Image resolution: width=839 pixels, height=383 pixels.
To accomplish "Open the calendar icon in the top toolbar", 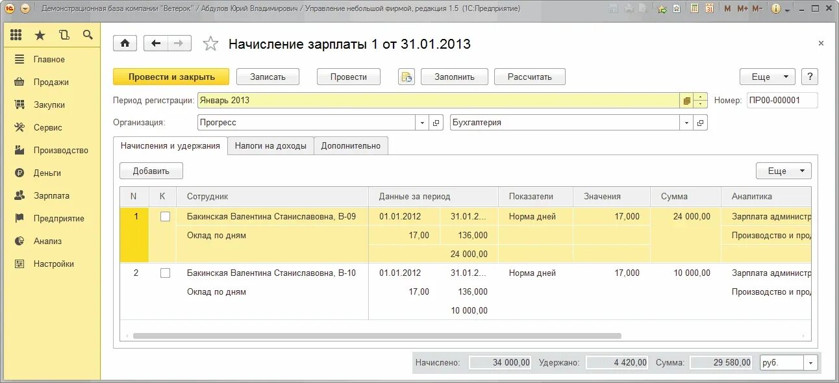I will coord(709,8).
